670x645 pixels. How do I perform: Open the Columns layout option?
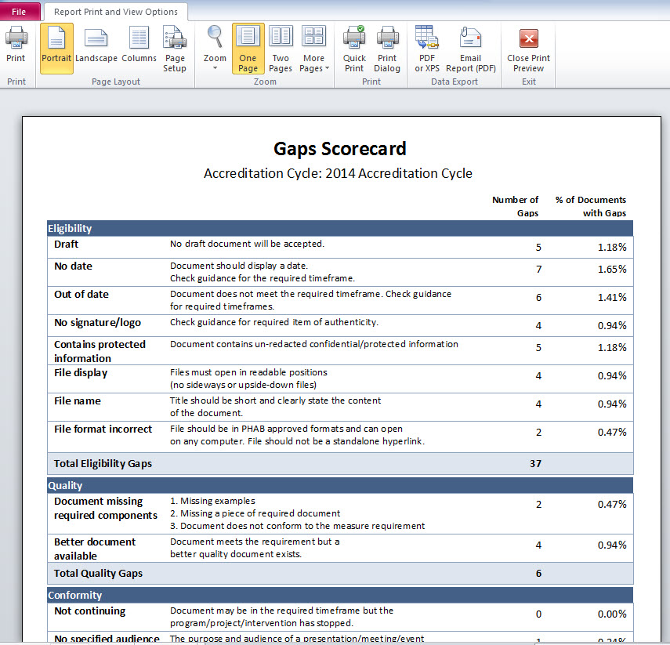(139, 45)
